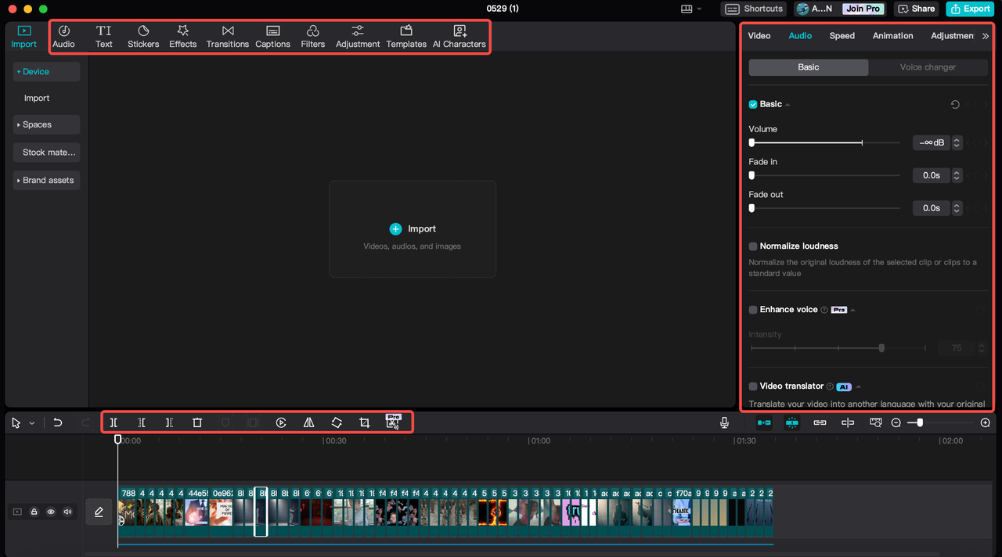1002x557 pixels.
Task: Open the Transitions panel
Action: pos(228,36)
